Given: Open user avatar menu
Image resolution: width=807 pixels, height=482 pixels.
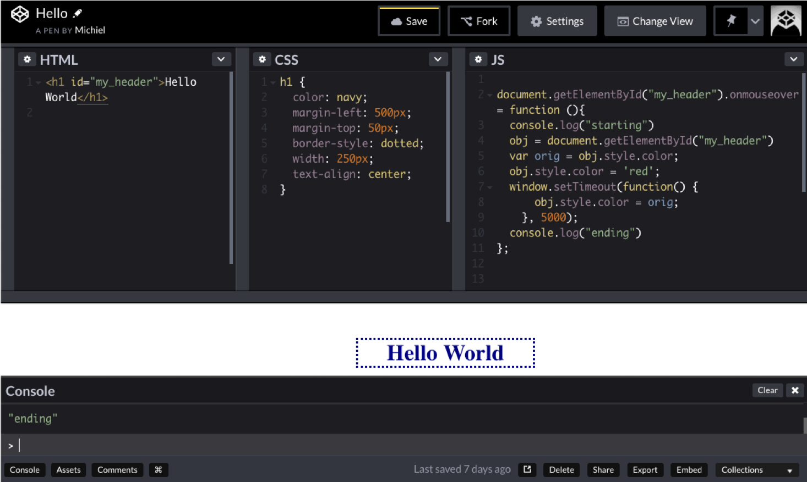Looking at the screenshot, I should pyautogui.click(x=786, y=21).
